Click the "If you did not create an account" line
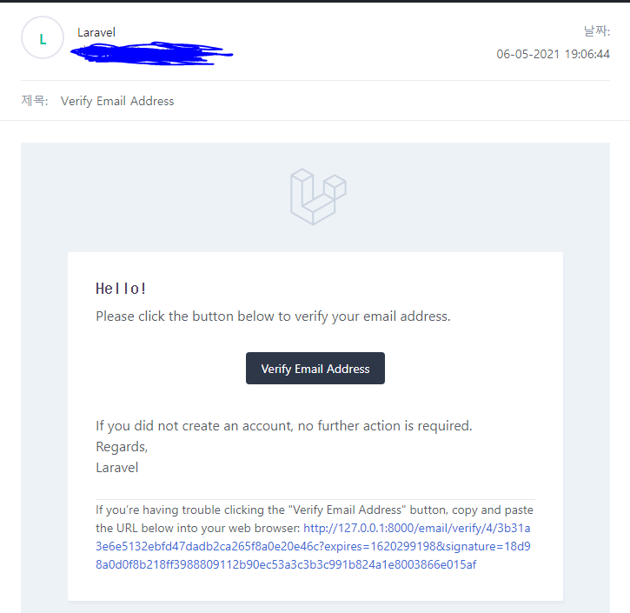The width and height of the screenshot is (630, 613). 284,426
